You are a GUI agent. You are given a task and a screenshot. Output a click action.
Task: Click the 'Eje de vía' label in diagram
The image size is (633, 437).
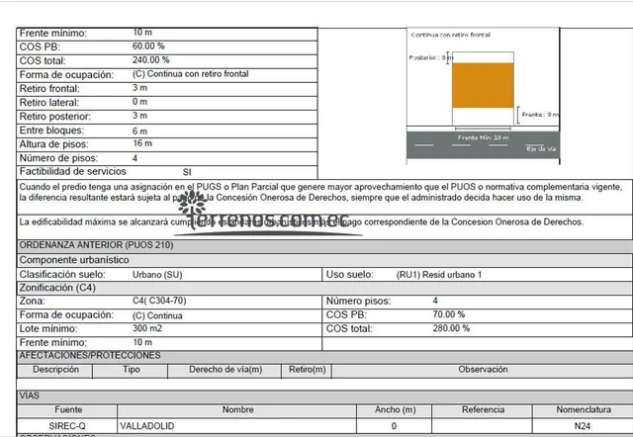541,149
